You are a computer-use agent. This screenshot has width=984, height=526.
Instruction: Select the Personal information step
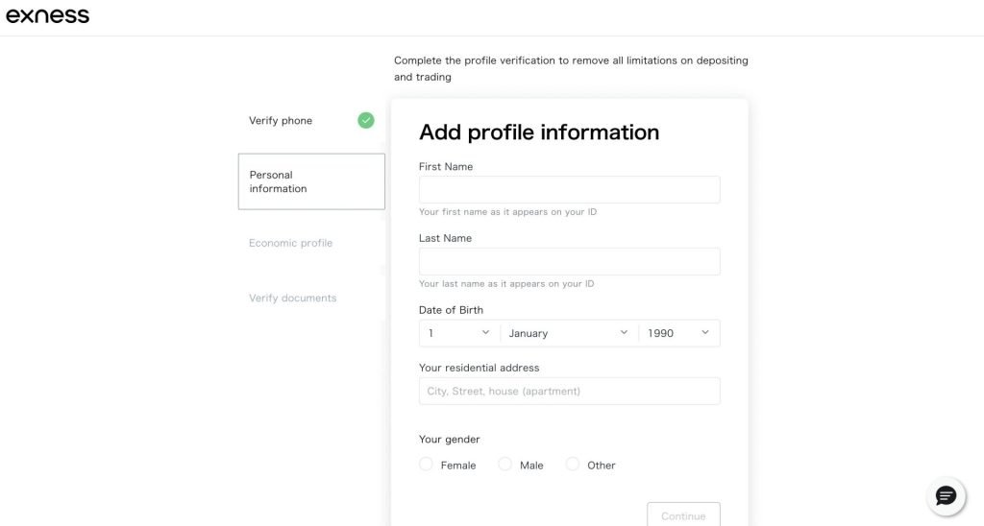pos(311,181)
